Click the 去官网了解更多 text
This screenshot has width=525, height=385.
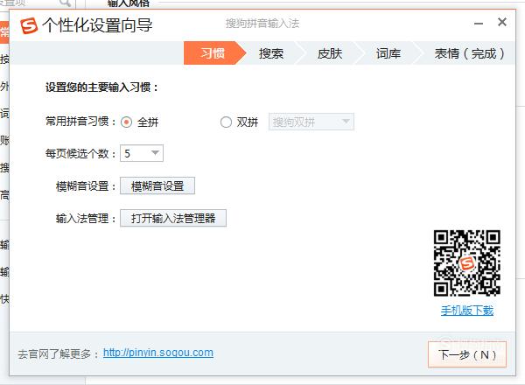(59, 353)
